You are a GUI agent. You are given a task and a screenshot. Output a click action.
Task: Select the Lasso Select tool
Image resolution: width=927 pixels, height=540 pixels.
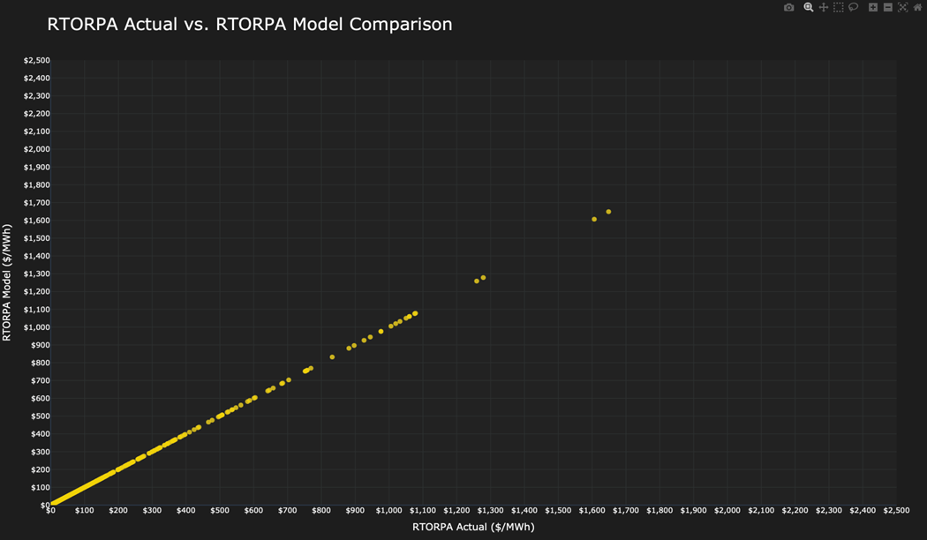point(853,7)
